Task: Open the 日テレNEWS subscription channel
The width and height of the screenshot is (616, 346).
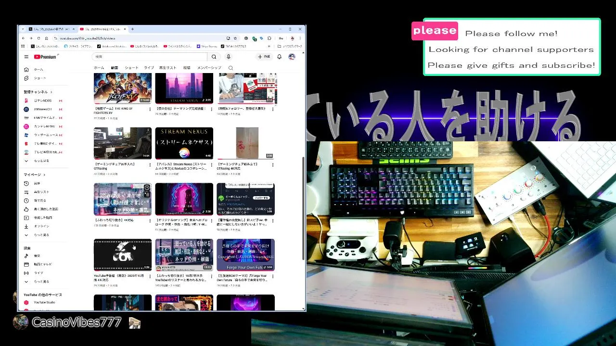Action: pos(43,100)
